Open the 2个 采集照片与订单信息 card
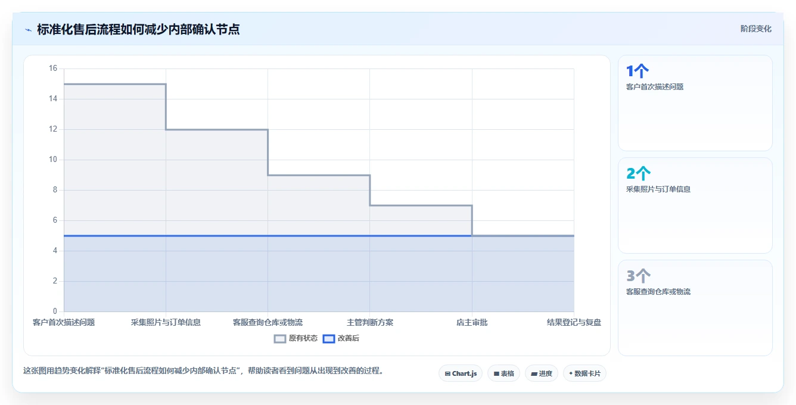Image resolution: width=796 pixels, height=405 pixels. coord(695,205)
